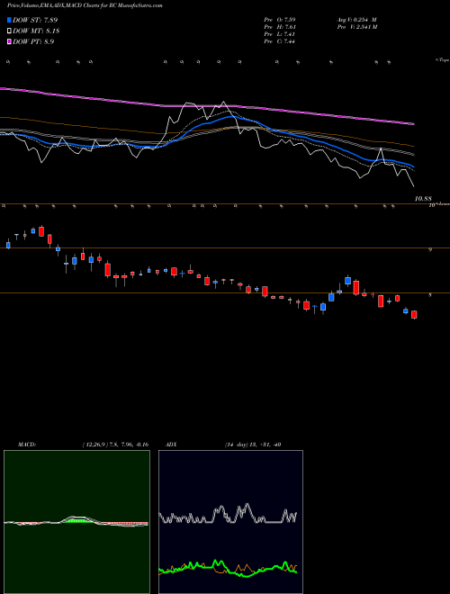This screenshot has height=594, width=450.
Task: Click the ADX '(14 day)' values text
Action: point(253,445)
